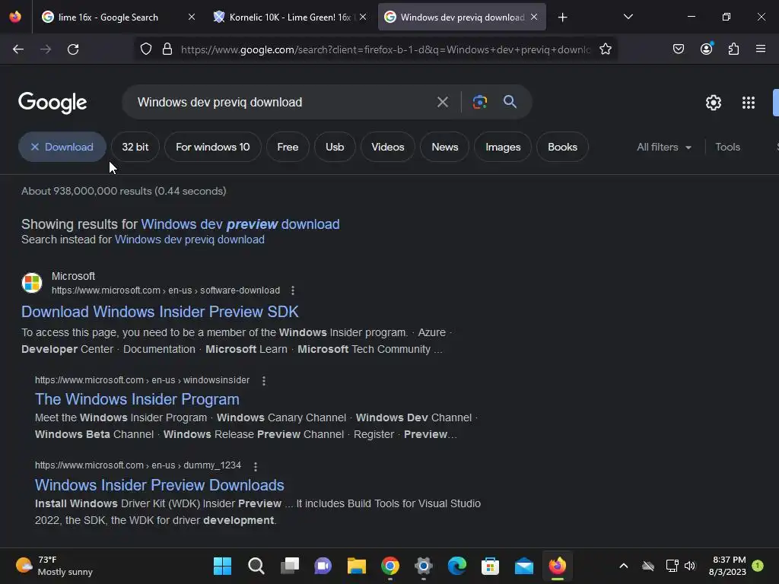Click the Microsoft favicon in first result
The height and width of the screenshot is (584, 779).
(32, 283)
